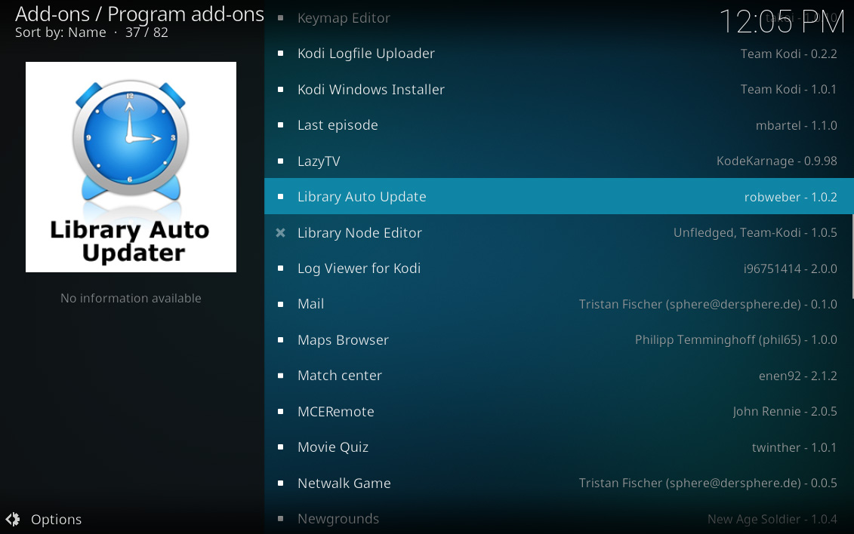Click the bullet icon beside Movie Quiz

point(280,447)
